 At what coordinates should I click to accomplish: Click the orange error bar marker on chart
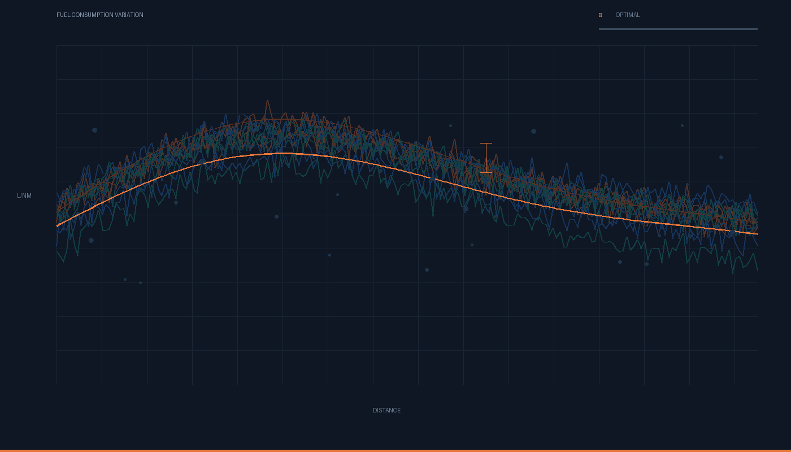pyautogui.click(x=486, y=158)
